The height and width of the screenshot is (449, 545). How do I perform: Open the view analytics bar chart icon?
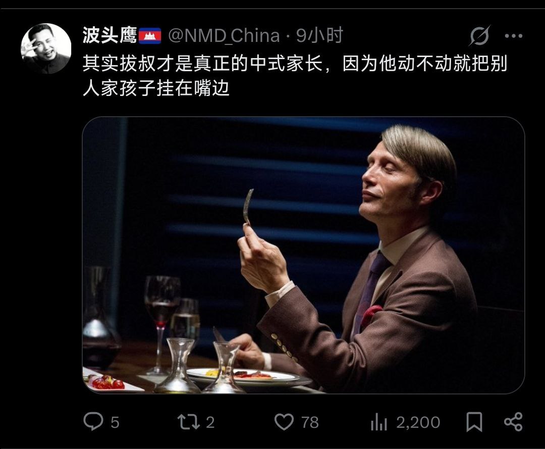point(378,422)
